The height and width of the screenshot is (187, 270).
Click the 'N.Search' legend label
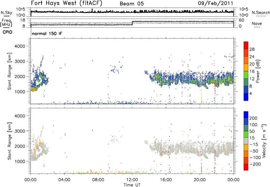point(261,12)
